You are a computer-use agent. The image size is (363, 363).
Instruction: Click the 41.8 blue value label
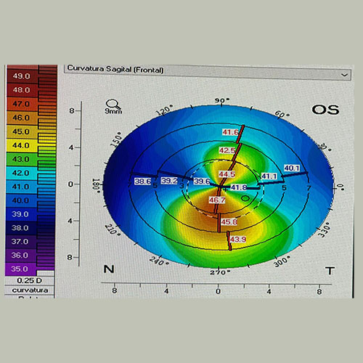[239, 187]
